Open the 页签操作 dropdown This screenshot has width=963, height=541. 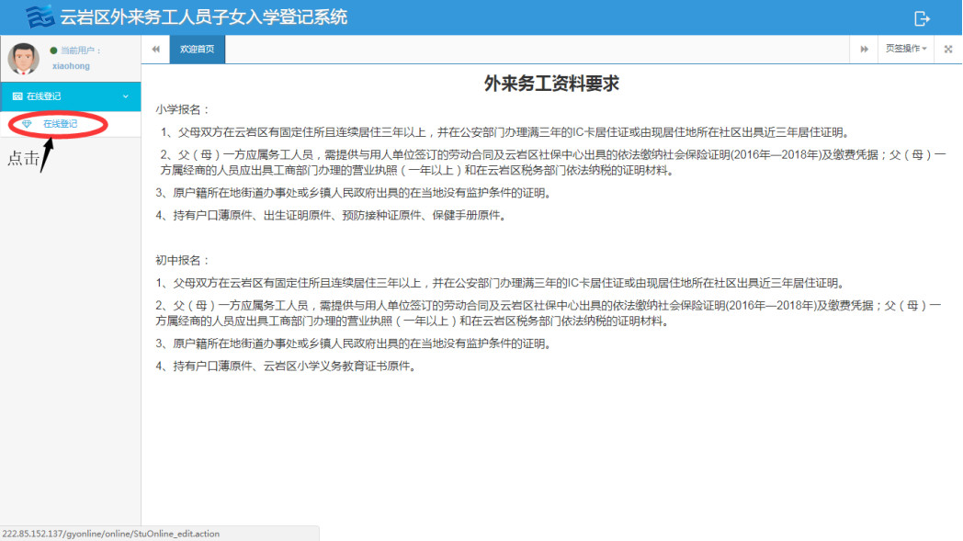click(906, 49)
